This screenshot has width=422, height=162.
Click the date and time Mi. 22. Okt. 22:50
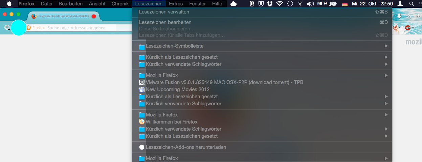pos(372,4)
